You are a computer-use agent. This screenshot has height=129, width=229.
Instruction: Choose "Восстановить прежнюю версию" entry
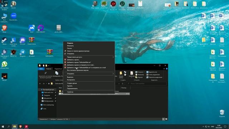[x=78, y=70]
